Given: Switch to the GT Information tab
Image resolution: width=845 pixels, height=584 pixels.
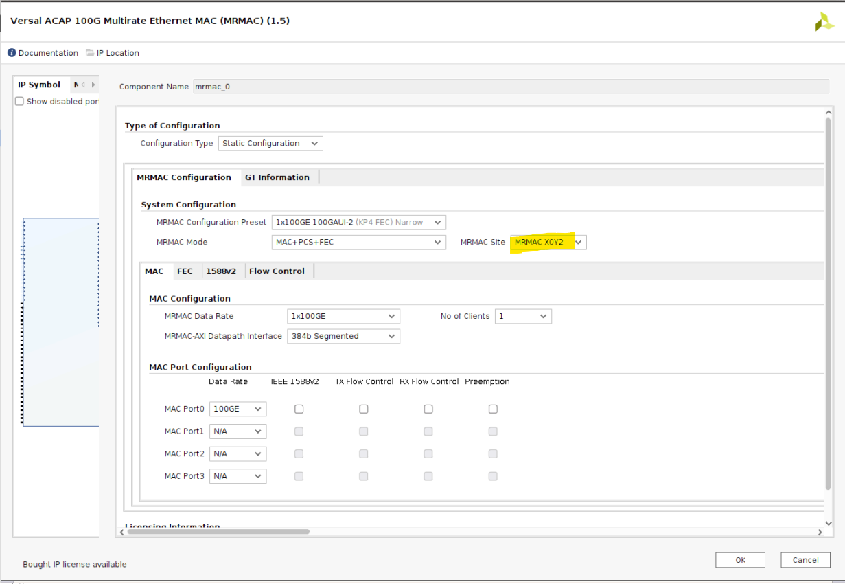Looking at the screenshot, I should (277, 177).
